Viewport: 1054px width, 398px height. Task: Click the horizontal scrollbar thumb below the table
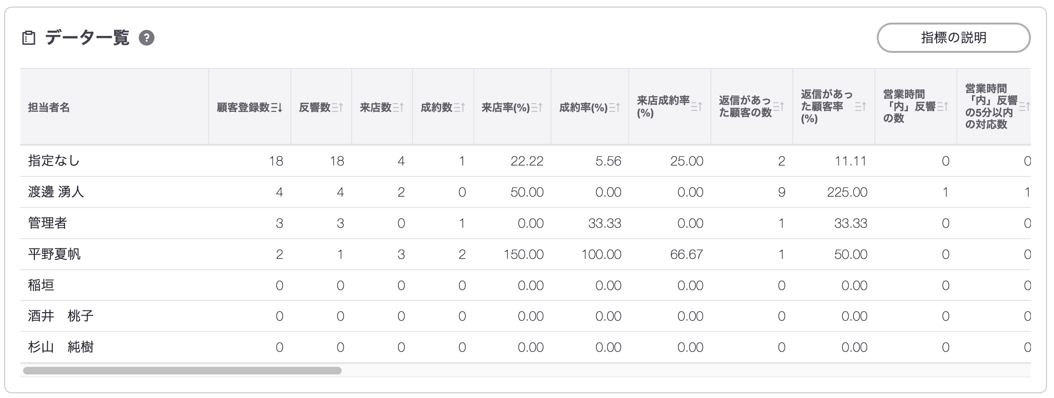(182, 371)
